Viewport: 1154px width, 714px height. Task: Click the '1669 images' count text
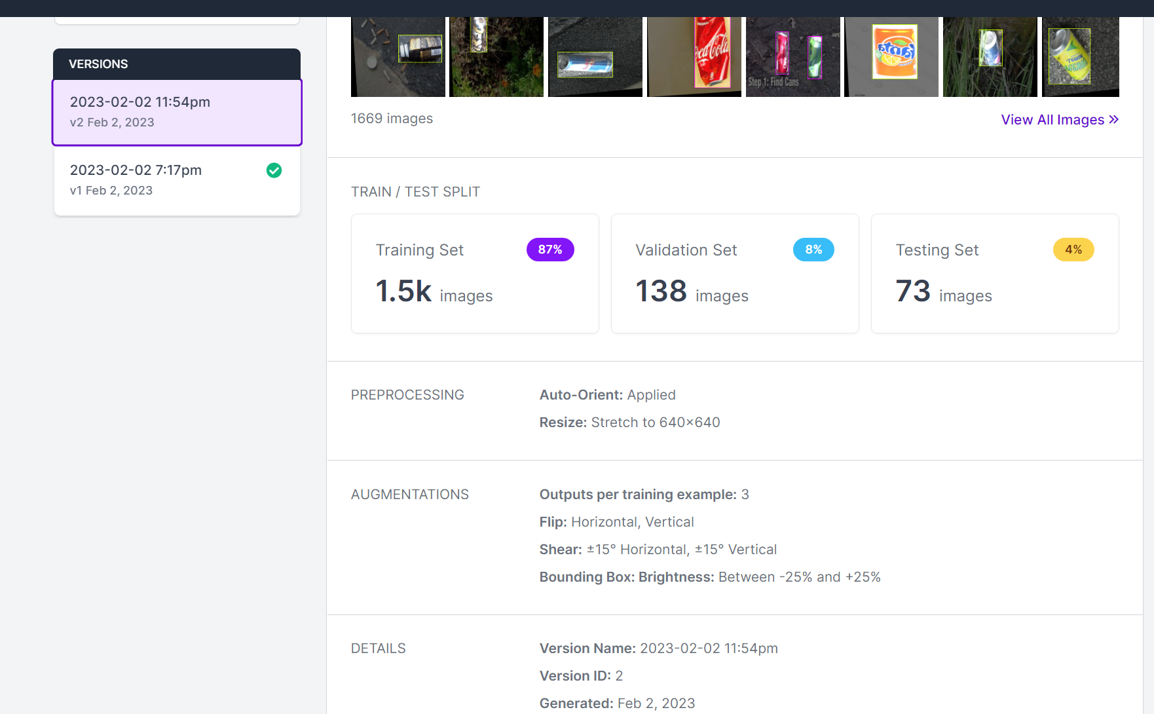[392, 119]
